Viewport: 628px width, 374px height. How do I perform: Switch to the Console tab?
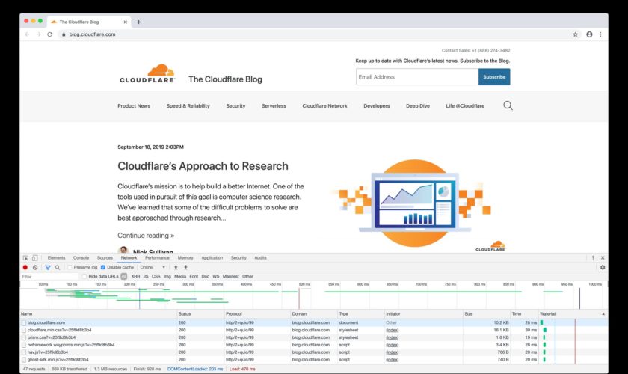pyautogui.click(x=81, y=257)
